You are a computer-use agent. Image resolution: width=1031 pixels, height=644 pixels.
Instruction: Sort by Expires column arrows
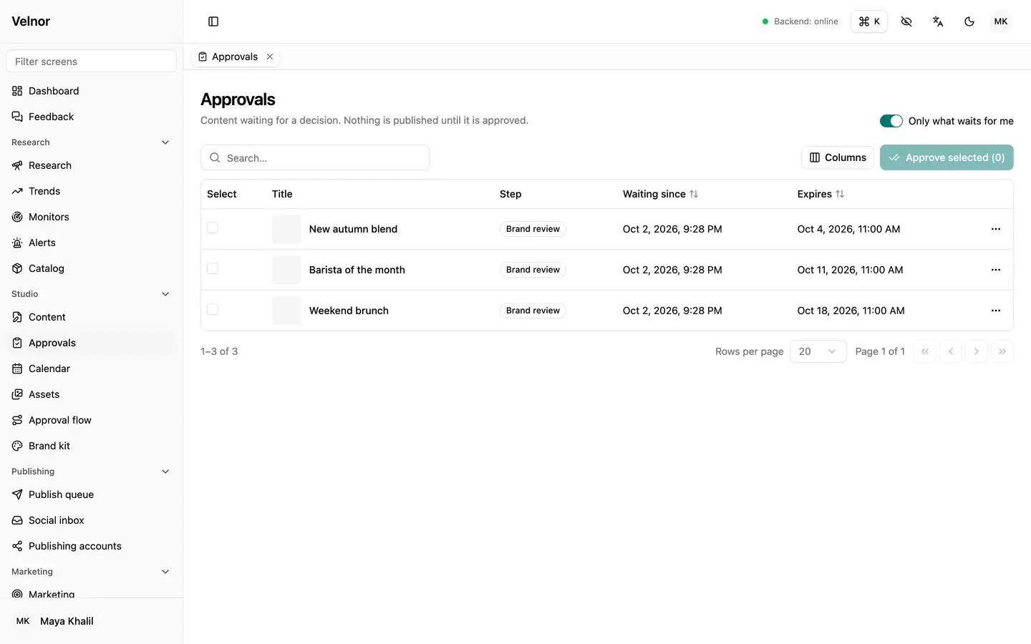(x=840, y=194)
